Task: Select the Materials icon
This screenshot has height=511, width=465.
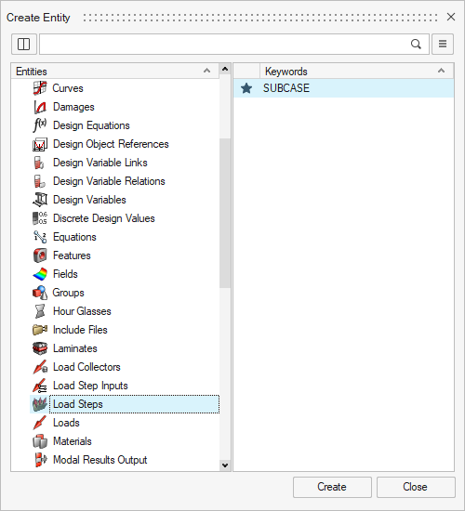Action: coord(40,441)
